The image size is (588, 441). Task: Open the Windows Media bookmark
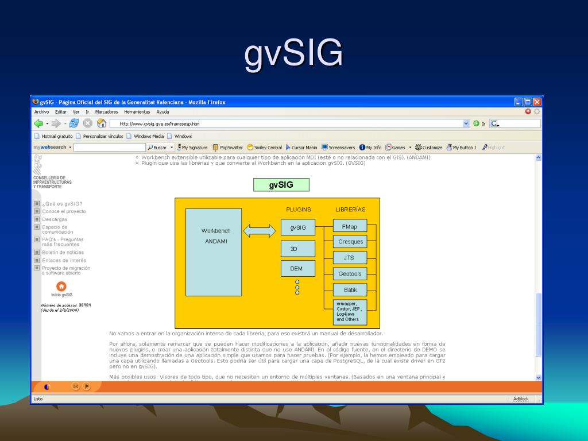(x=145, y=136)
